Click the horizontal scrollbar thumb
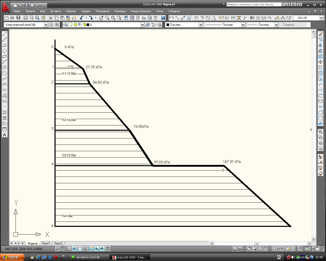The image size is (326, 261). pyautogui.click(x=257, y=243)
